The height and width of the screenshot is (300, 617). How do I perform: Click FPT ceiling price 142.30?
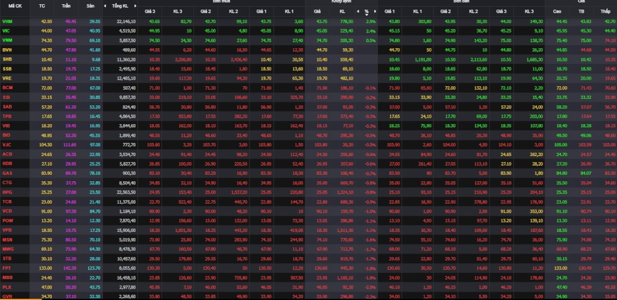pyautogui.click(x=69, y=267)
